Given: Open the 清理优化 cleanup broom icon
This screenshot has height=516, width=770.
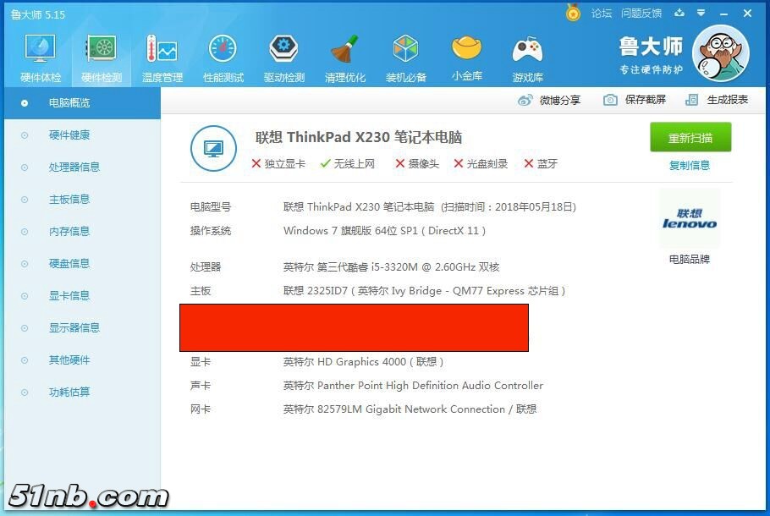Looking at the screenshot, I should [x=345, y=58].
